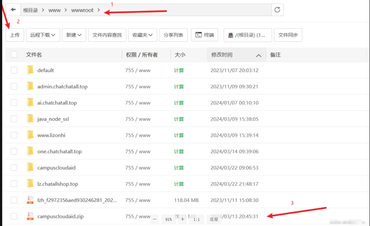Click 权限 / 所有者 column header

142,55
